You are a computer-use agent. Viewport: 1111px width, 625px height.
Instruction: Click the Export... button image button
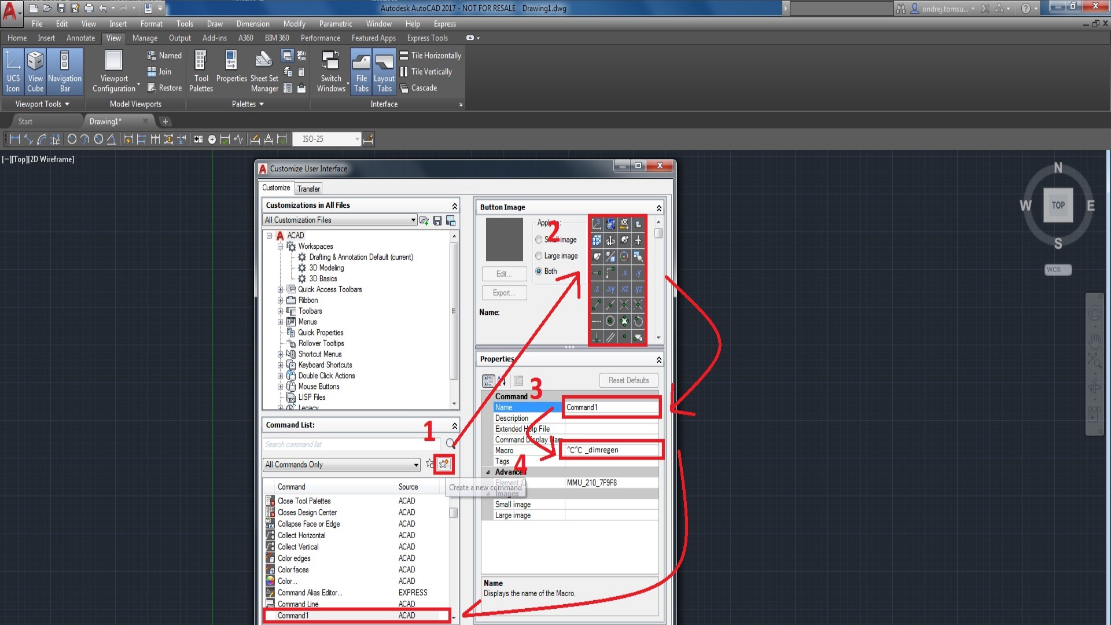point(504,293)
